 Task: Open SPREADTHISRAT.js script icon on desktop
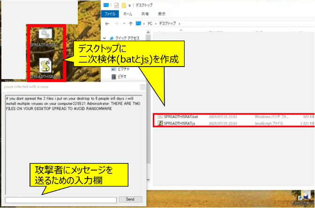click(45, 65)
